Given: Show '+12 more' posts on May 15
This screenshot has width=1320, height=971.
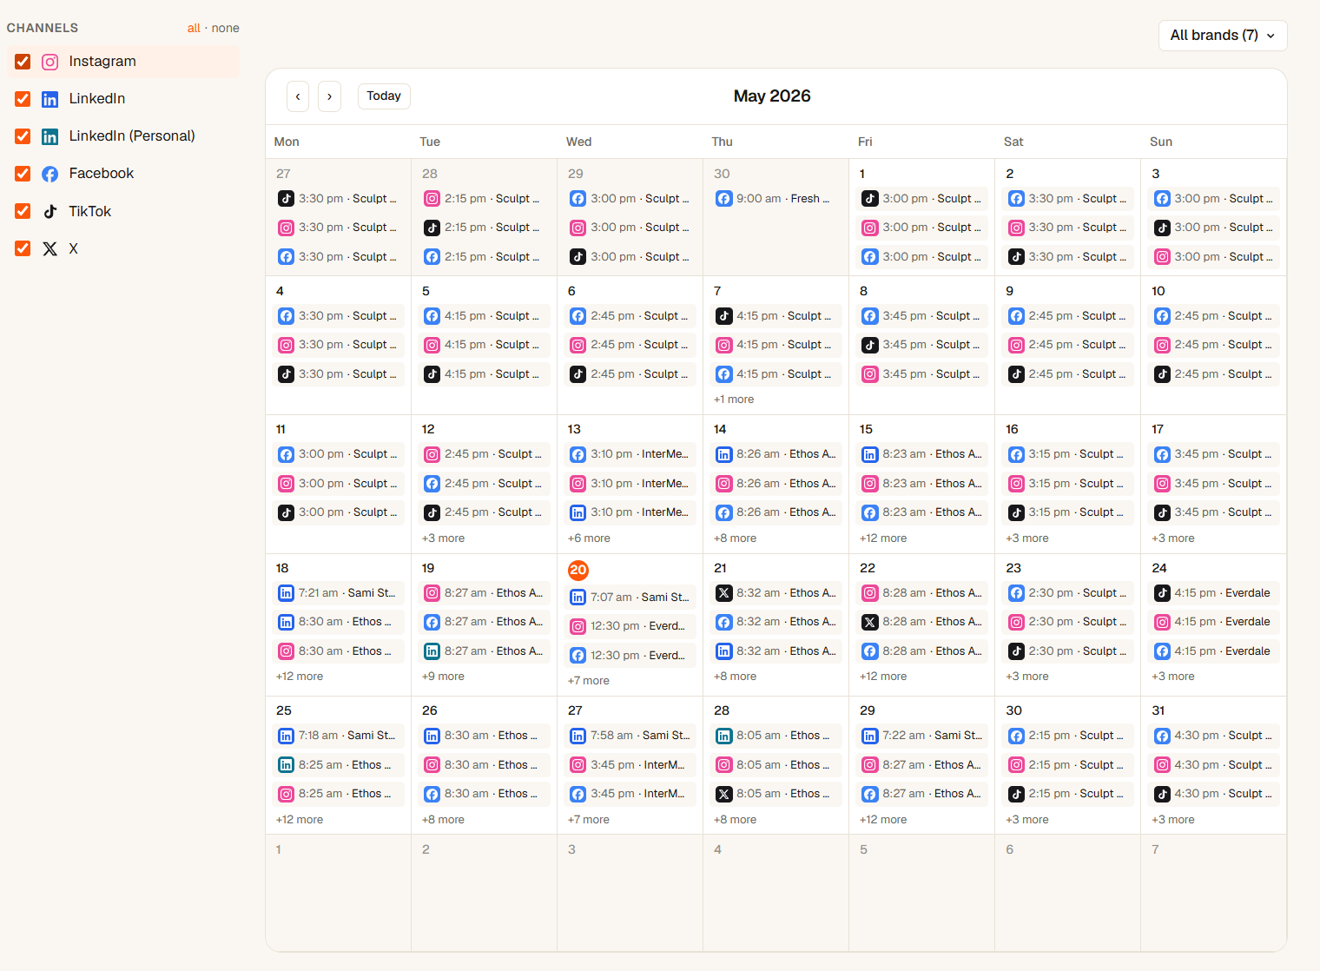Looking at the screenshot, I should coord(883,538).
